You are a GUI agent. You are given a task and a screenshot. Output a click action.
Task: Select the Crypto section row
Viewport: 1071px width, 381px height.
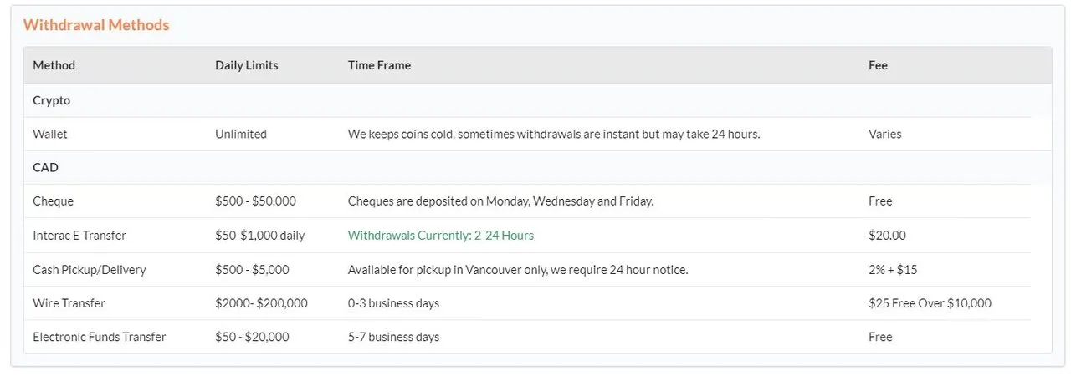point(538,100)
